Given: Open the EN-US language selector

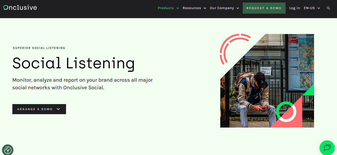Looking at the screenshot, I should (312, 8).
